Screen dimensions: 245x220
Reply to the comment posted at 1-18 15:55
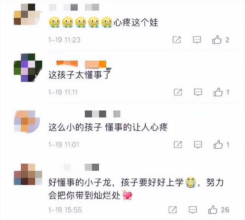point(193,210)
